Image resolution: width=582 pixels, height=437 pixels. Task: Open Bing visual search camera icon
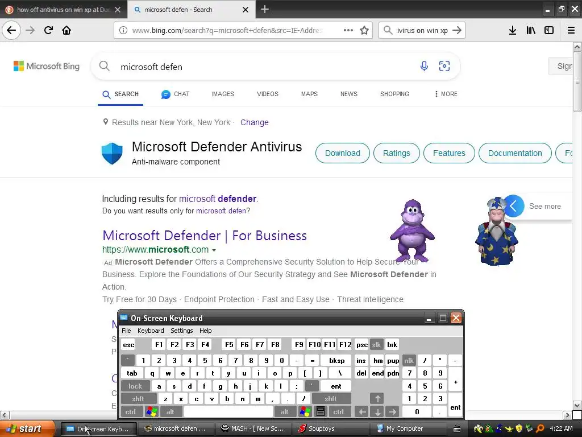pos(444,66)
